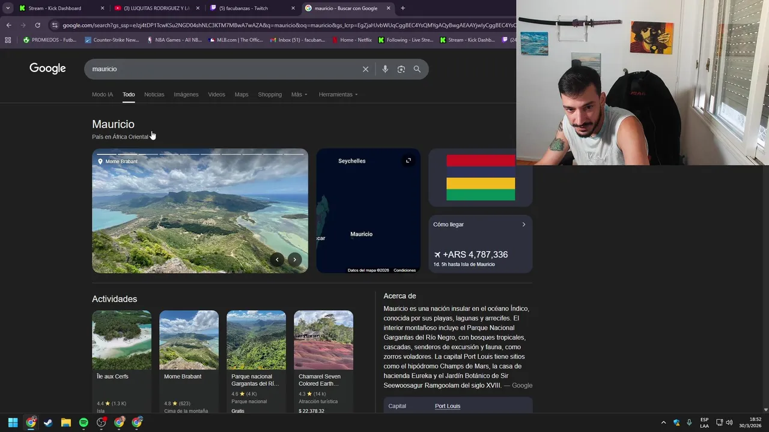Click the mauricio search input field

(x=222, y=69)
